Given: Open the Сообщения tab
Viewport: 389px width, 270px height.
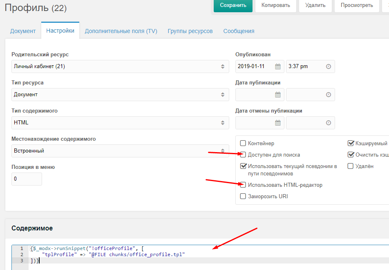Looking at the screenshot, I should point(239,31).
